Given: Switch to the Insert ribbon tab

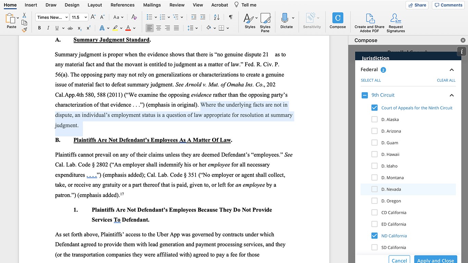Looking at the screenshot, I should 31,5.
